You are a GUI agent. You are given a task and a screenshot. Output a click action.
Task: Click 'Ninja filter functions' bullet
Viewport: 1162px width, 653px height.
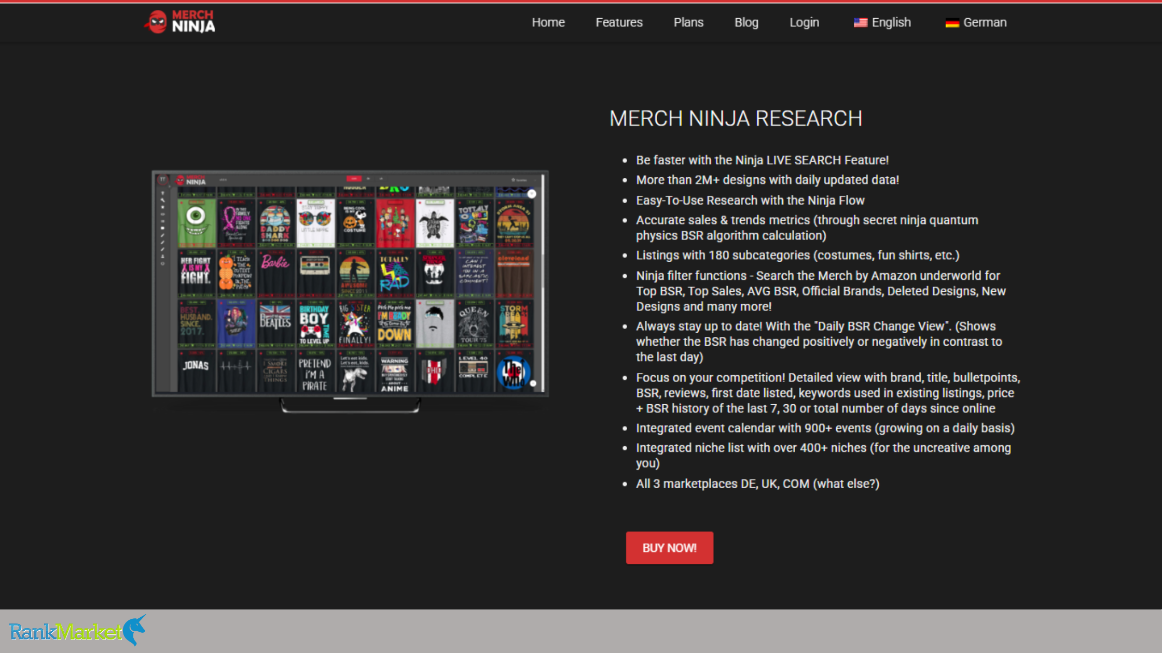coord(821,291)
